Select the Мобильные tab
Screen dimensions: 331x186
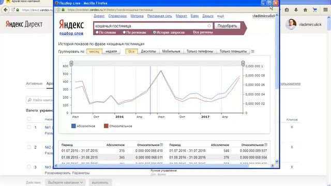coord(171,52)
